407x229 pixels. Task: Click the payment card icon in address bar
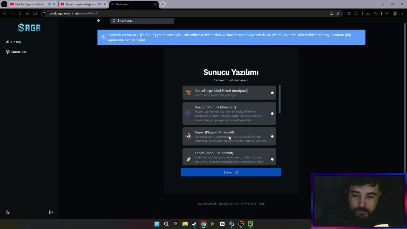click(331, 13)
